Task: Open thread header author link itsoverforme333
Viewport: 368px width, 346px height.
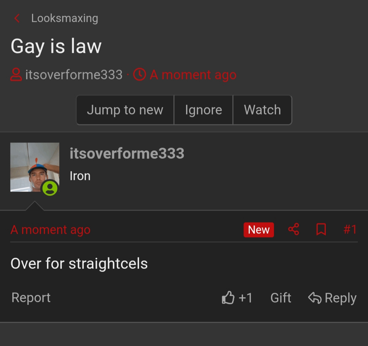Action: [x=74, y=75]
